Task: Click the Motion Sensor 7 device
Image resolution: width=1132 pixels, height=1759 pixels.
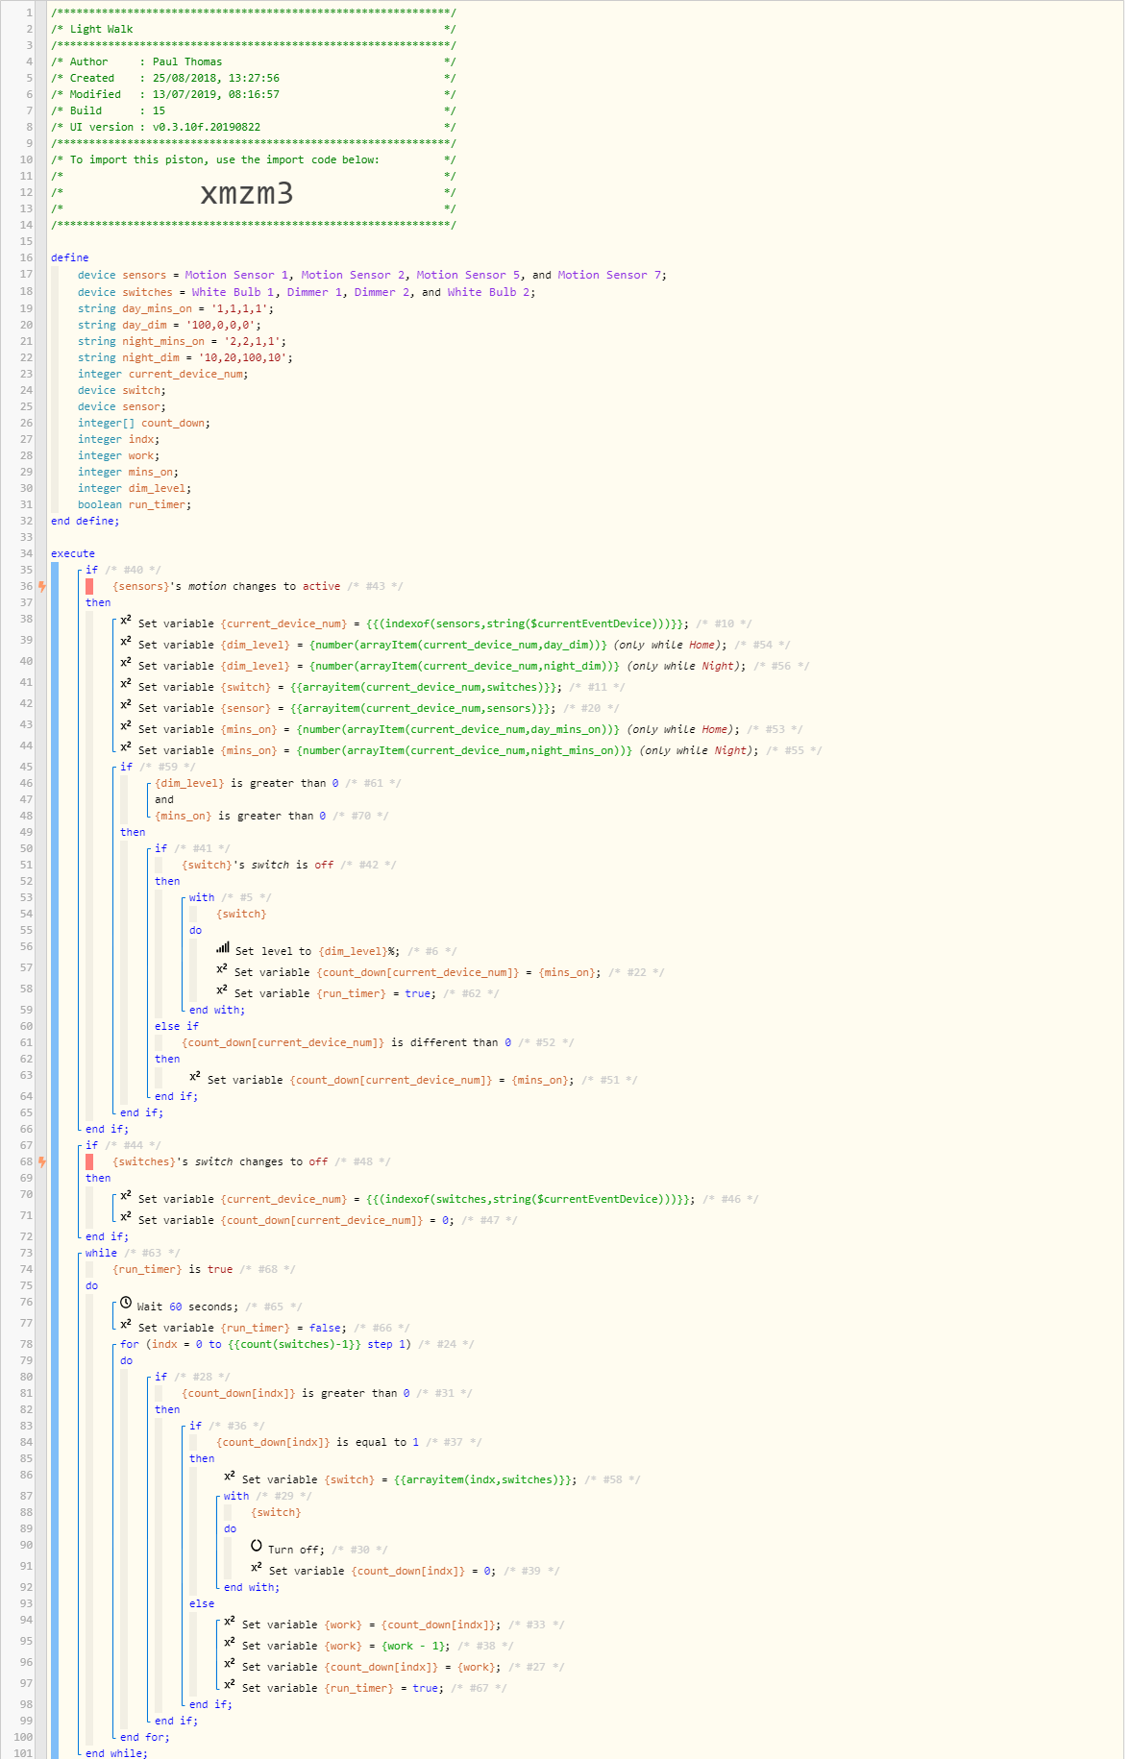Action: (x=609, y=275)
